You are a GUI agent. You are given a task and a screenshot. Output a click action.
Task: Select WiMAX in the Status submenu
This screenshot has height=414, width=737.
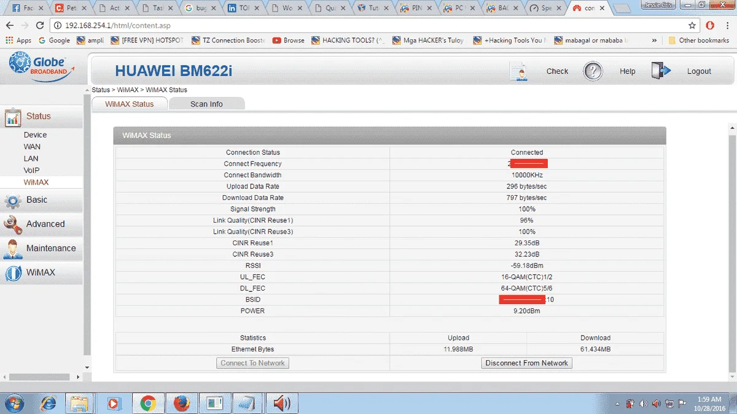[x=36, y=182]
